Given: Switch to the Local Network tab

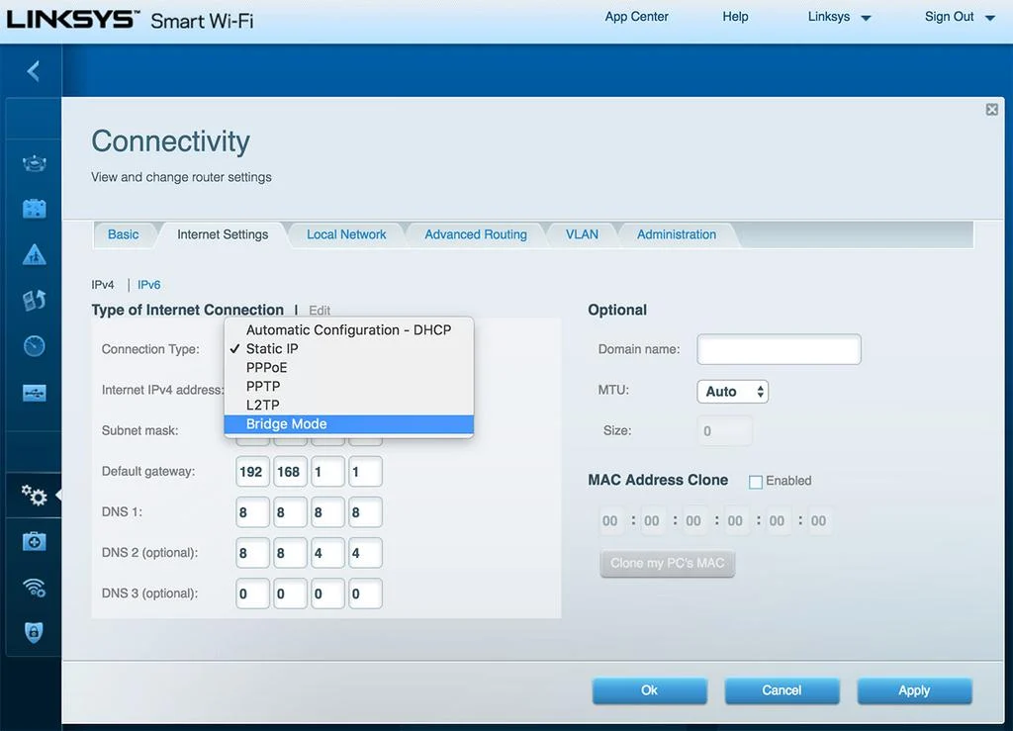Looking at the screenshot, I should tap(346, 234).
